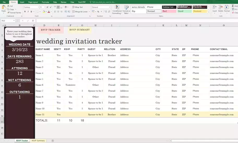238x143 pixels.
Task: Add a new sheet with plus icon
Action: [53, 141]
